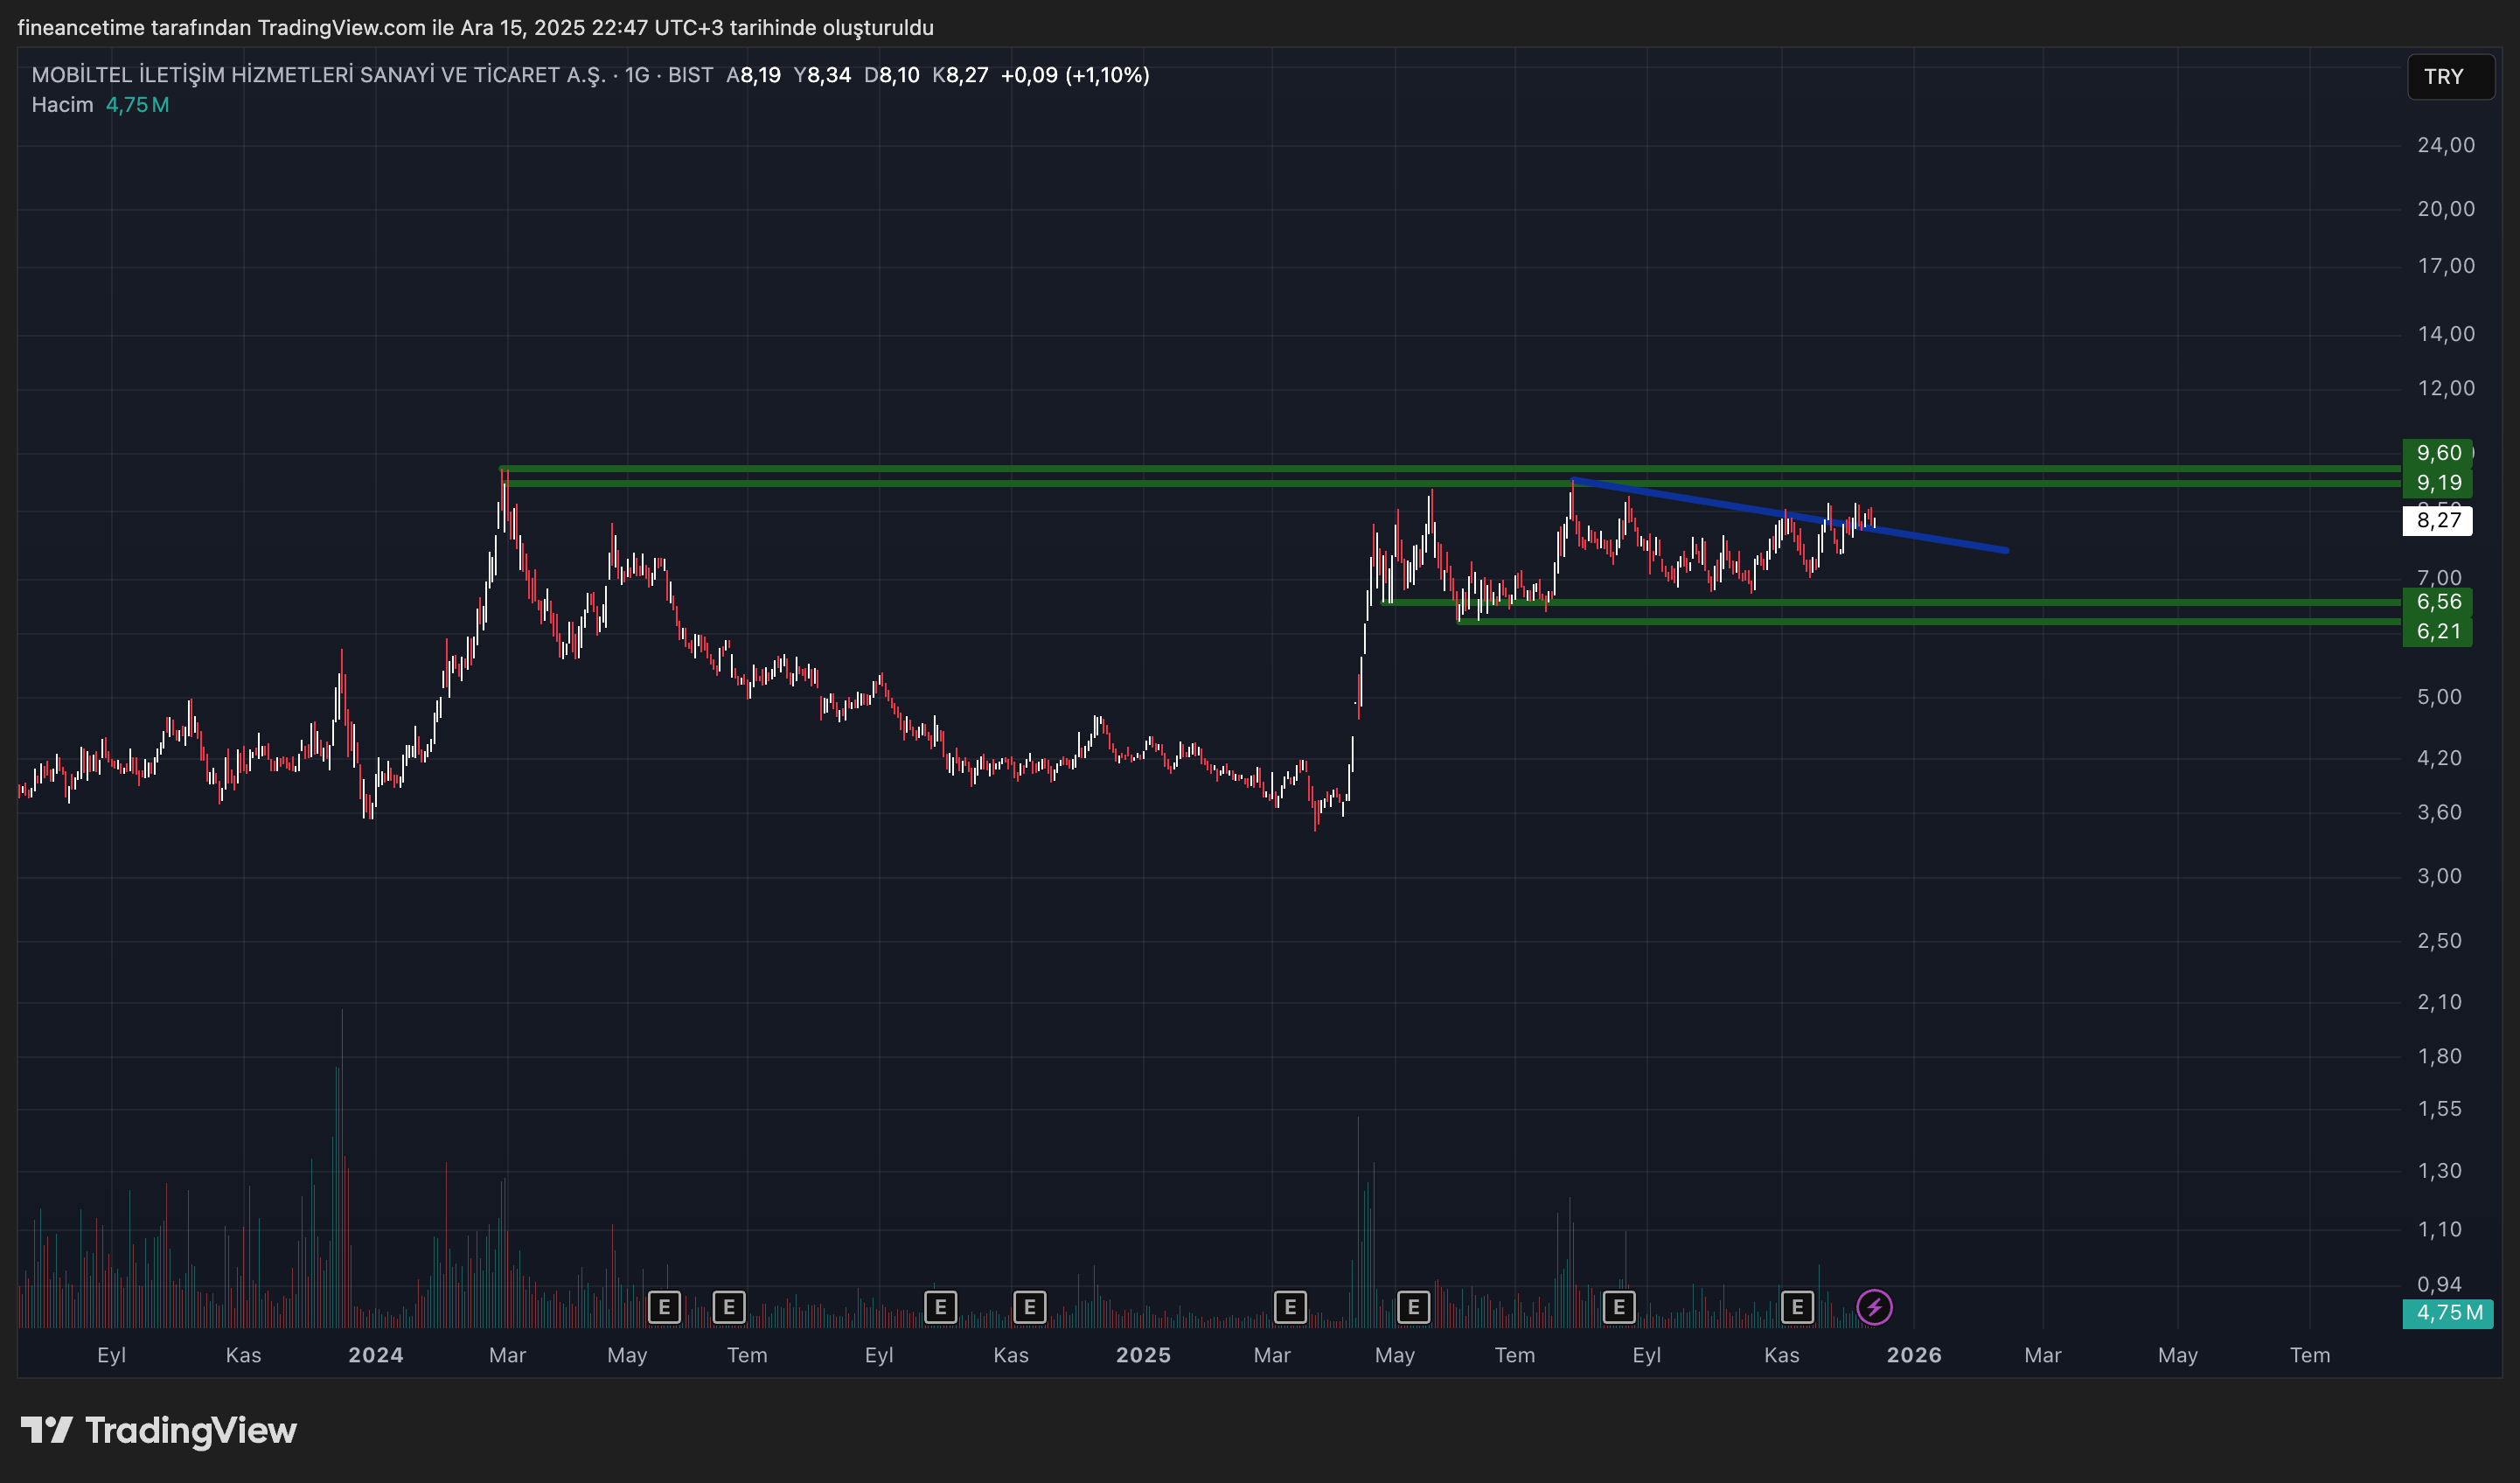Click the 9,19 green price label

tap(2438, 483)
